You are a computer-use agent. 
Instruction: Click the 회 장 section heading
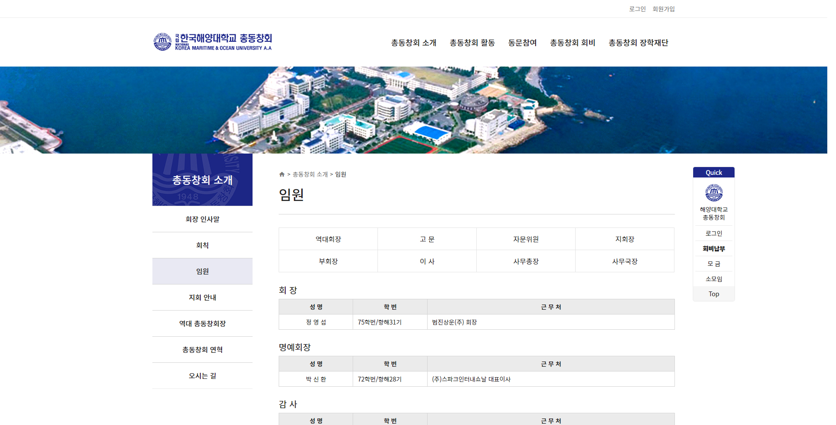click(x=288, y=290)
